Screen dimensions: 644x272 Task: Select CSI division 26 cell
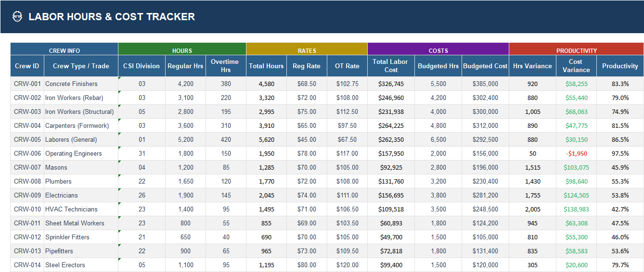coord(142,195)
